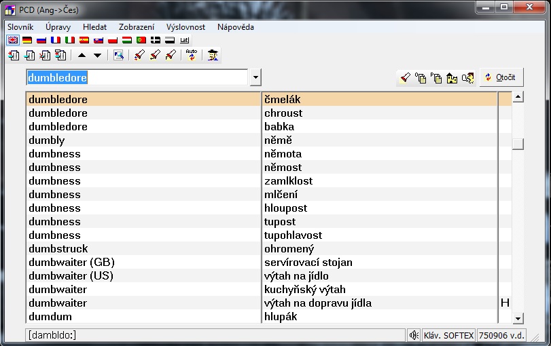Open the search word history dropdown

(255, 77)
